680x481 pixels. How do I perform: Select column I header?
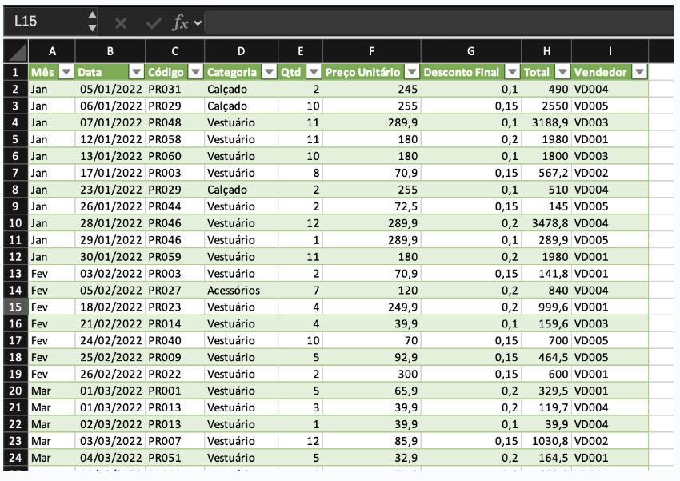pyautogui.click(x=610, y=51)
